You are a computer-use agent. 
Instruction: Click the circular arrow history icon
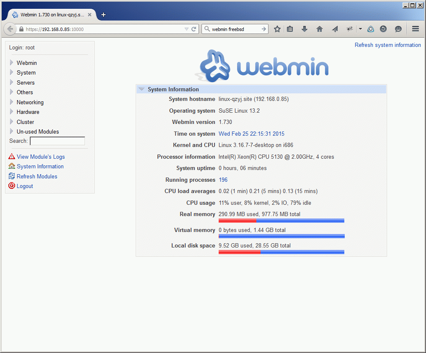383,29
